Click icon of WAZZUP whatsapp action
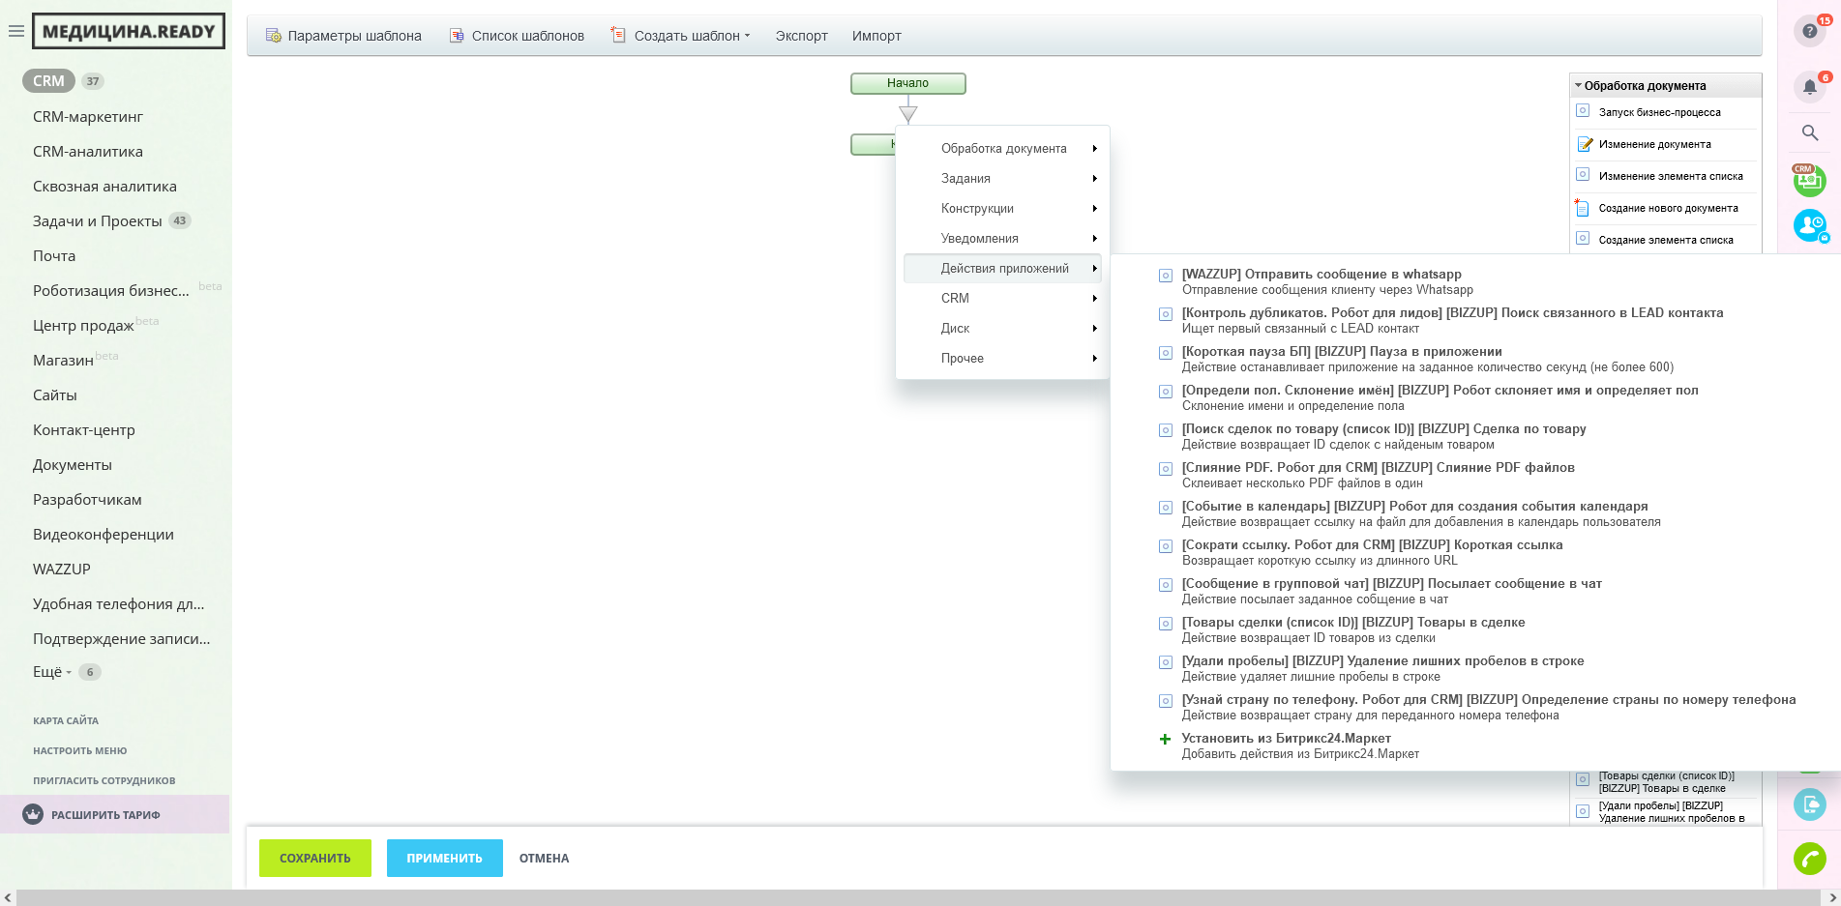 (1166, 276)
